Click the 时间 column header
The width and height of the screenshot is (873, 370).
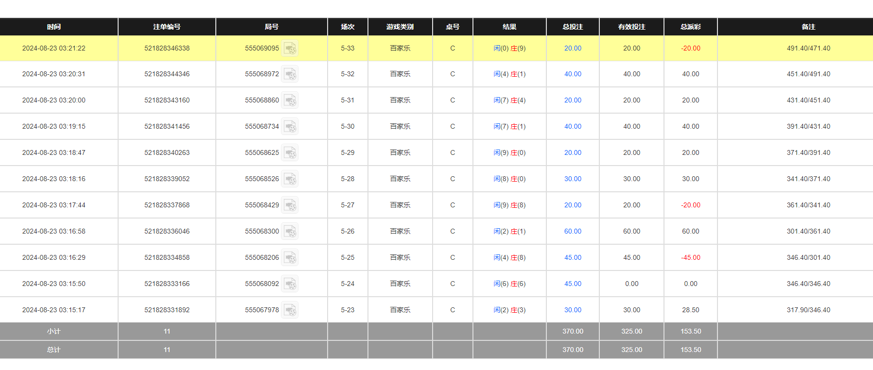[54, 27]
